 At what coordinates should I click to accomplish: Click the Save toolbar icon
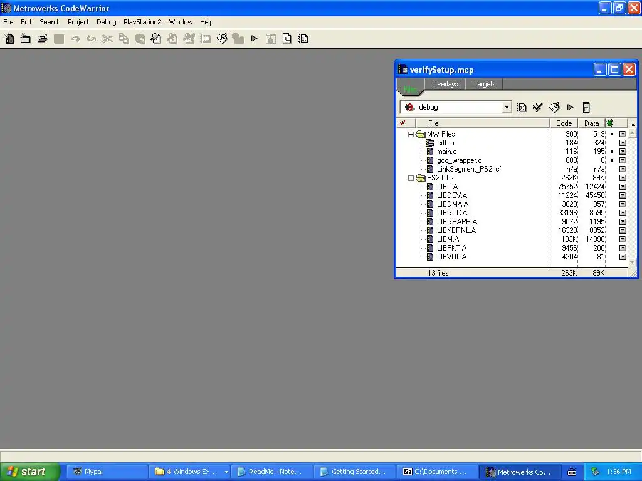pos(59,39)
